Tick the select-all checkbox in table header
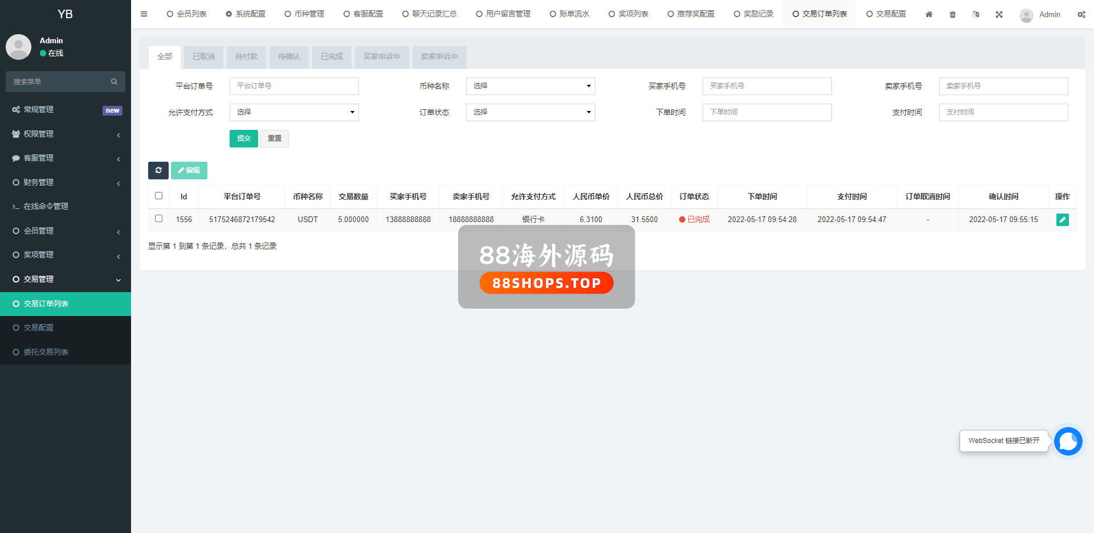Screen dimensions: 1094x533 159,196
